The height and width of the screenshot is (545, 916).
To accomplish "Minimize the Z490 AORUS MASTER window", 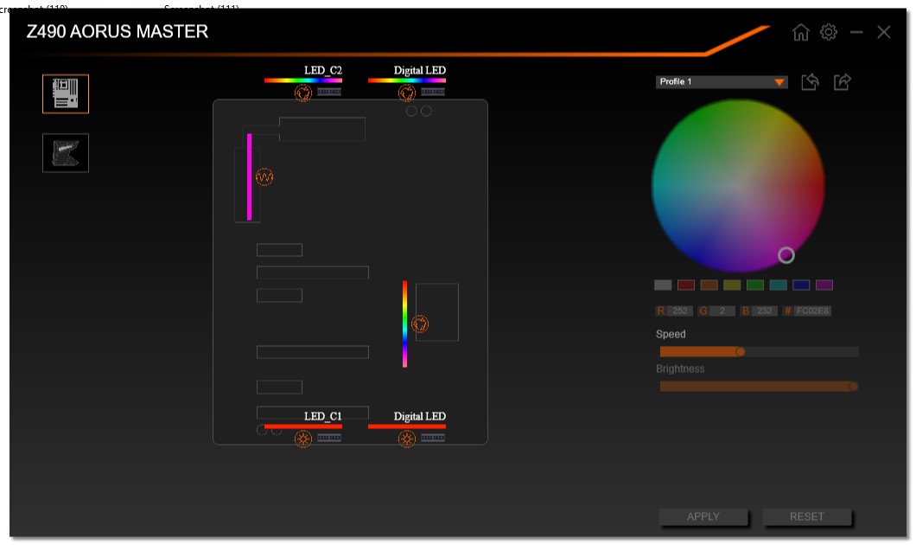I will pos(856,32).
